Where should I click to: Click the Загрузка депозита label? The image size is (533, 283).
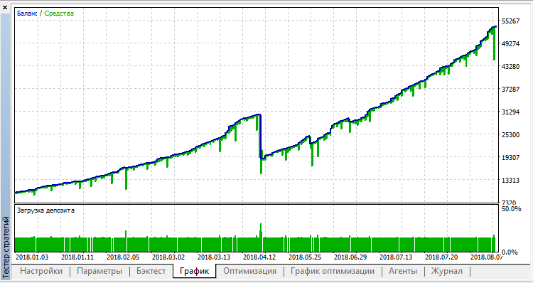pos(45,210)
